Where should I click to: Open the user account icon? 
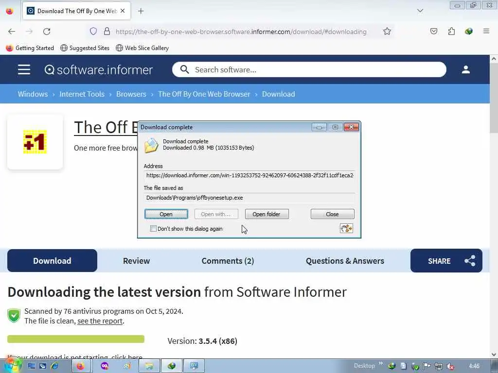[x=465, y=69]
